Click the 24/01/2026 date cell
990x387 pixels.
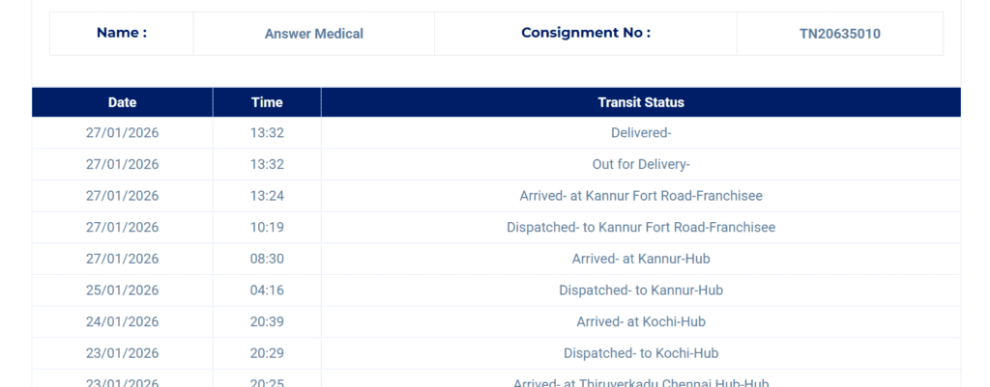122,321
